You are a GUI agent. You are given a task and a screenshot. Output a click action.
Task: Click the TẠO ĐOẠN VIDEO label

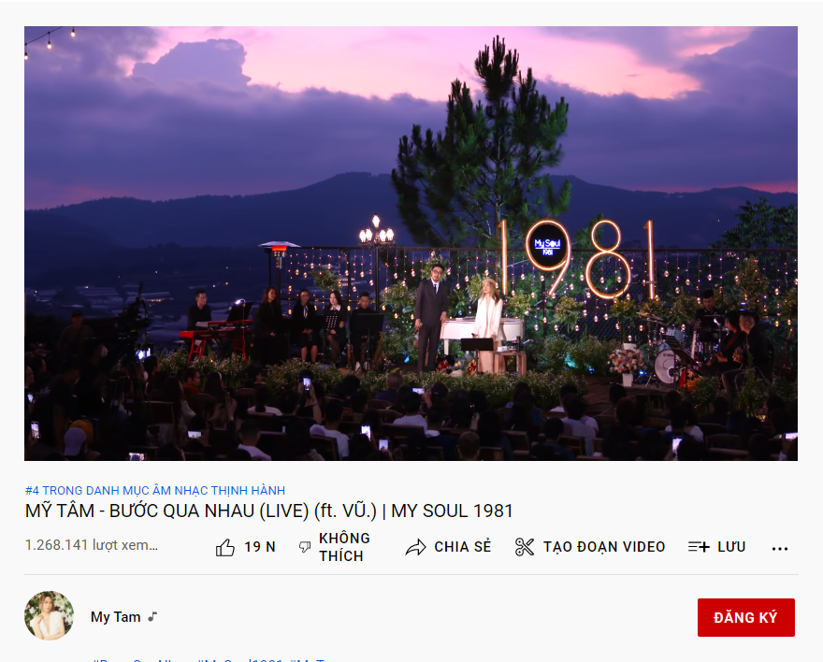click(x=604, y=547)
